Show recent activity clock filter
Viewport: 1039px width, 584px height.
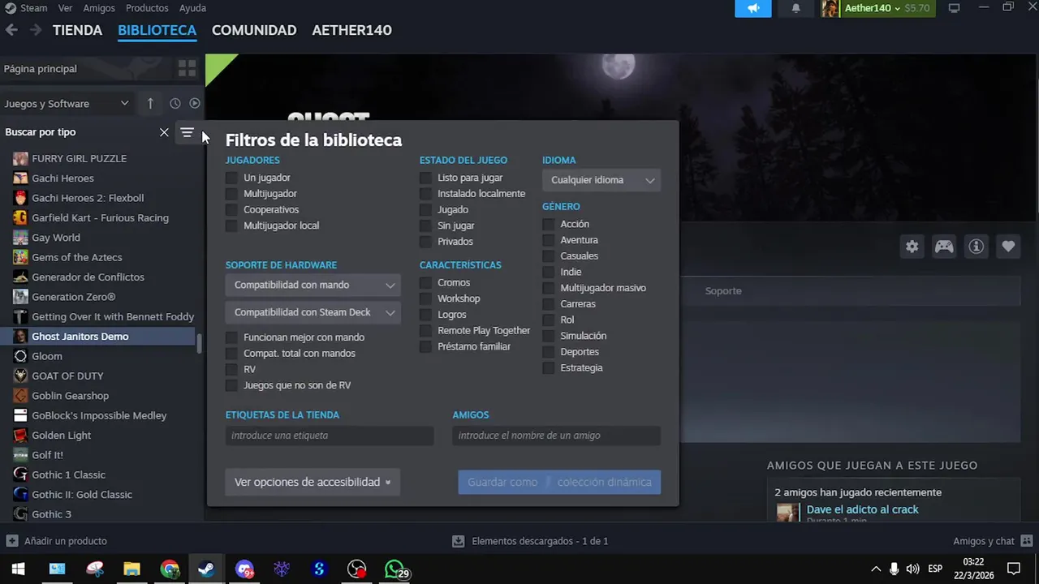pyautogui.click(x=175, y=103)
